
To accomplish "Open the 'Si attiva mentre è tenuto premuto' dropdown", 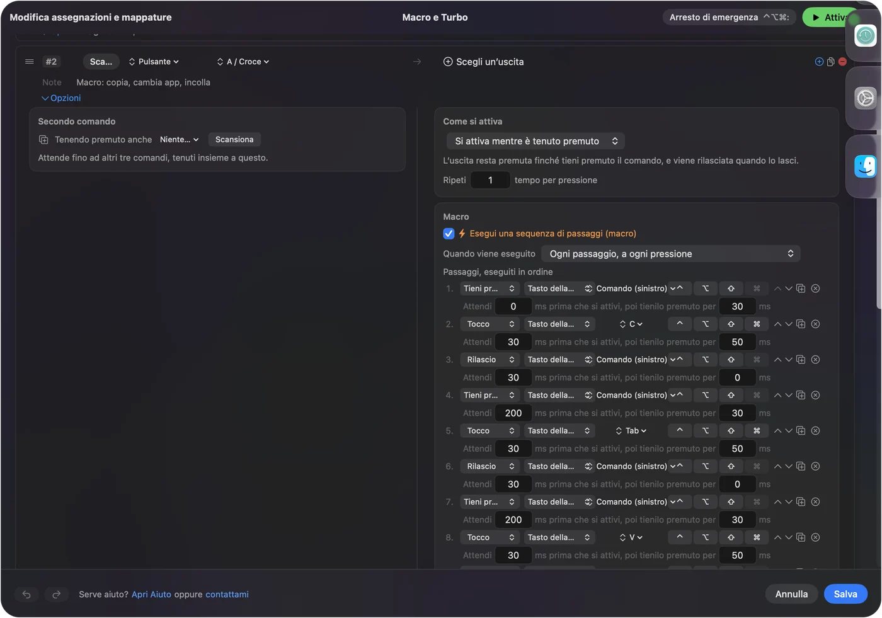I will click(x=536, y=141).
